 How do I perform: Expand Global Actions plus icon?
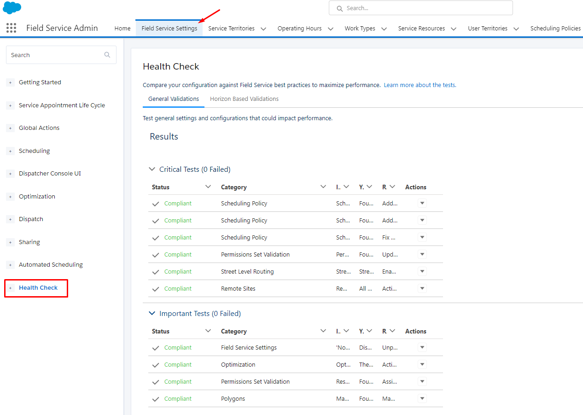(x=10, y=128)
